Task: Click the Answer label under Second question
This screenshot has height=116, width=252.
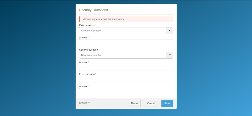Action: tap(83, 62)
